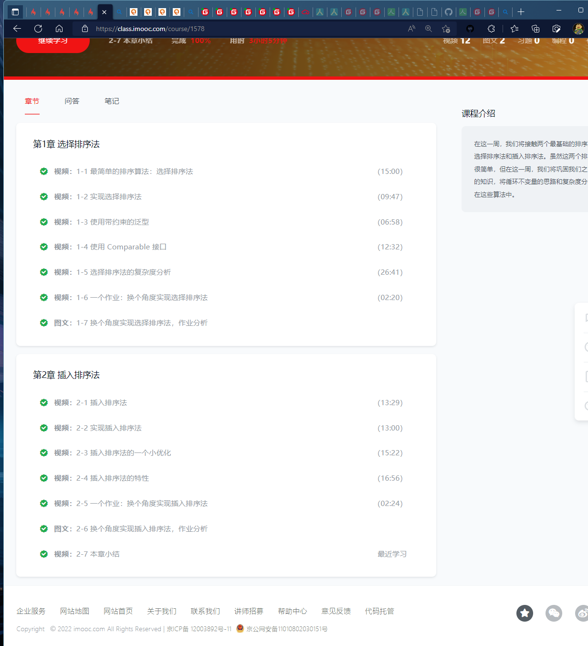
Task: Open video 2-5 换个角度实现插入排序法
Action: pos(131,504)
